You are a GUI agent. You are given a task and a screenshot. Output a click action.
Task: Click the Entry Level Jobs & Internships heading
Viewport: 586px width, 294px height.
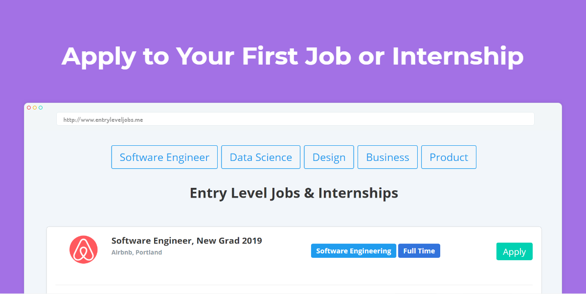(x=293, y=193)
